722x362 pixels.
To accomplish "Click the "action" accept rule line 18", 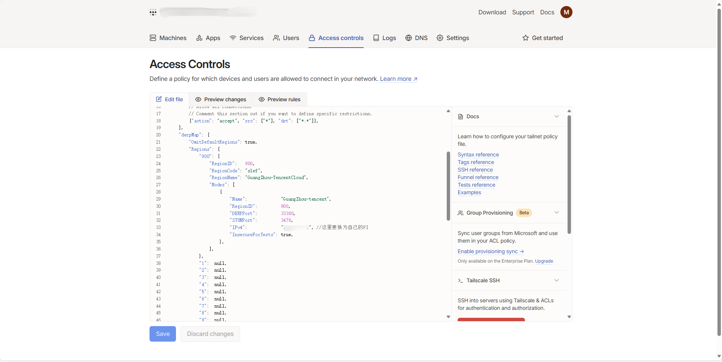I will click(254, 121).
